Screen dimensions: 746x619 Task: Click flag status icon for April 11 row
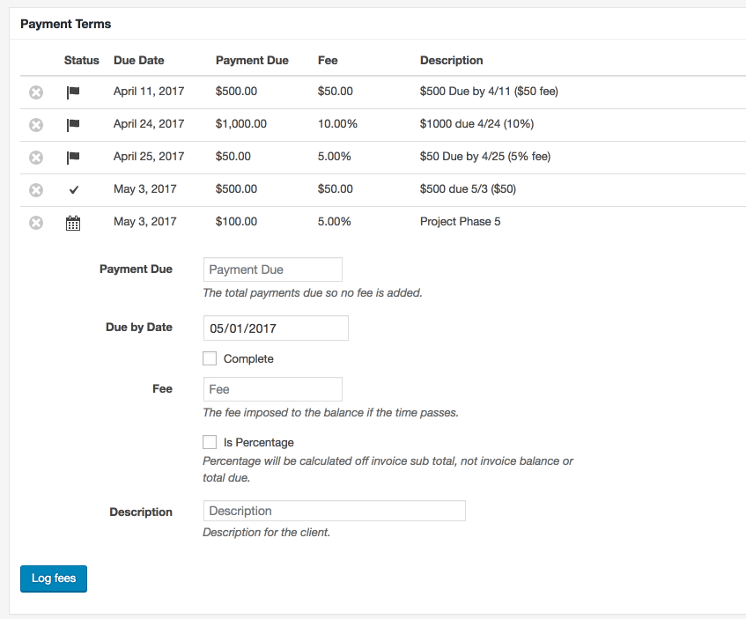point(73,92)
